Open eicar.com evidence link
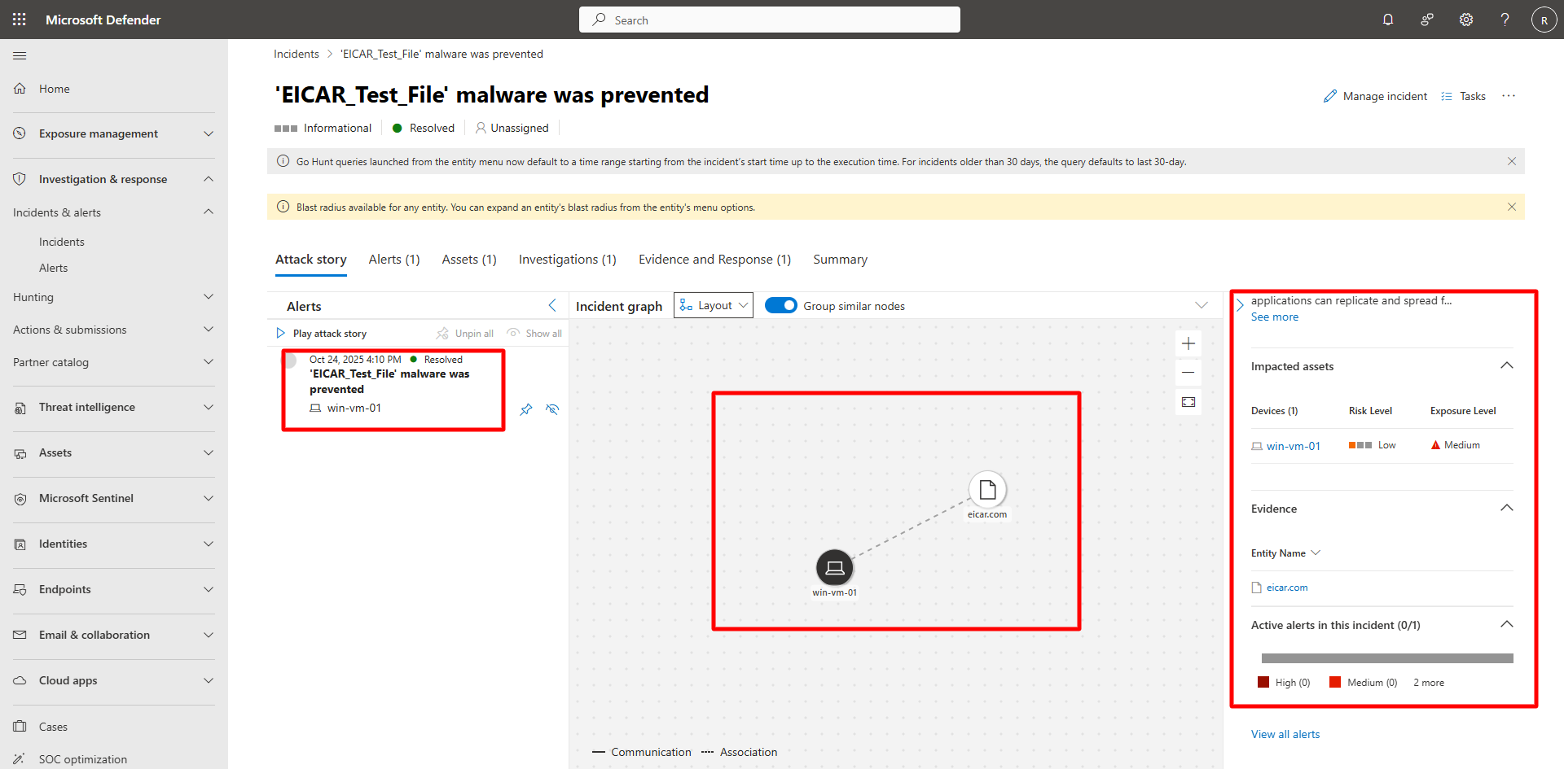 (1287, 588)
